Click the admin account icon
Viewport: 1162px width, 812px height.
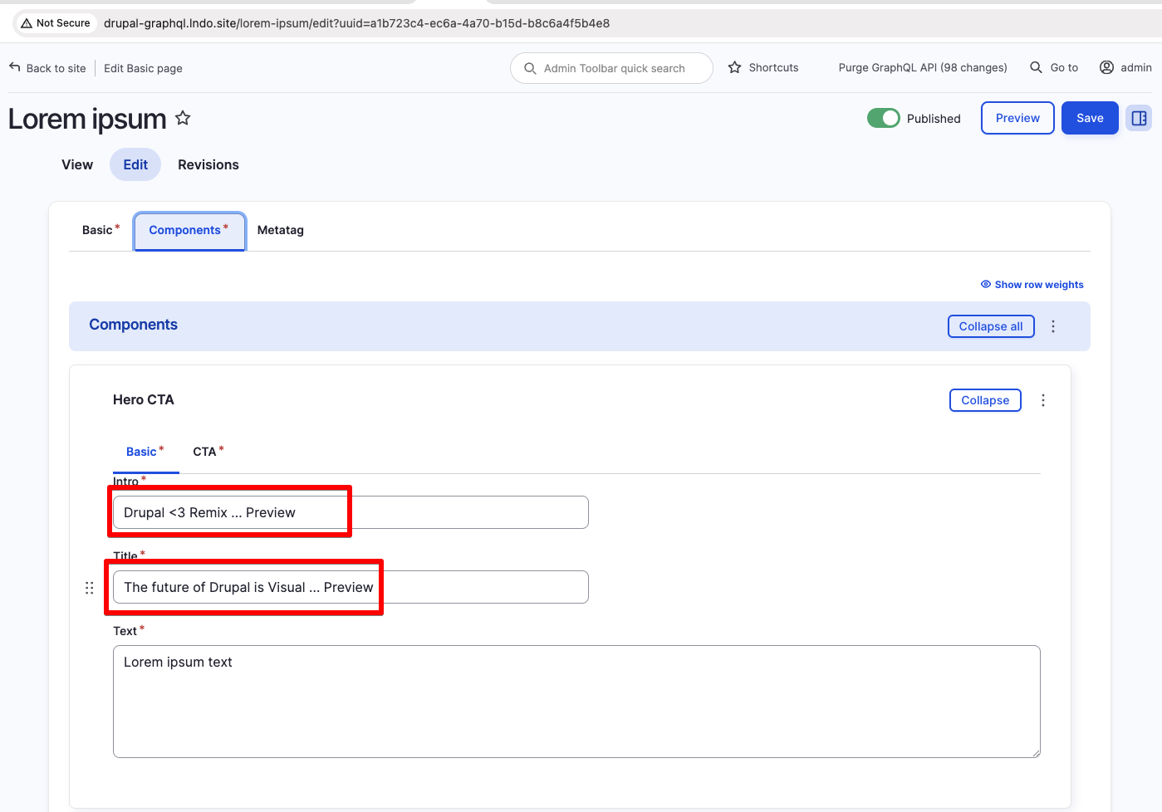1106,67
